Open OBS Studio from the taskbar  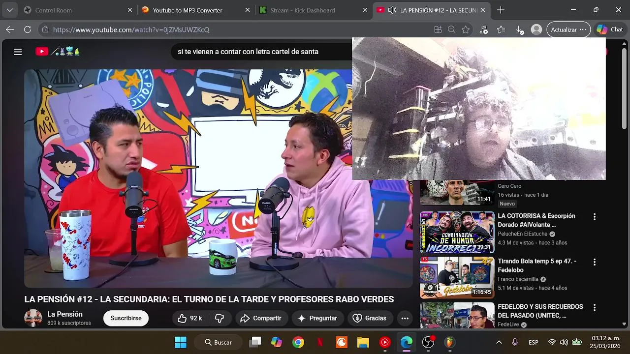click(x=428, y=342)
